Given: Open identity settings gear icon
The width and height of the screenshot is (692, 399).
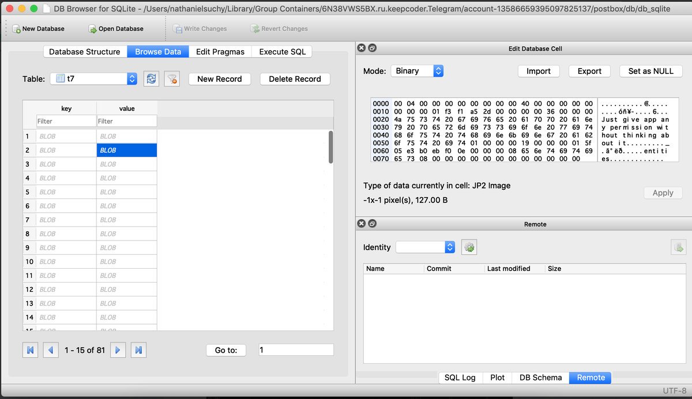Looking at the screenshot, I should point(469,247).
